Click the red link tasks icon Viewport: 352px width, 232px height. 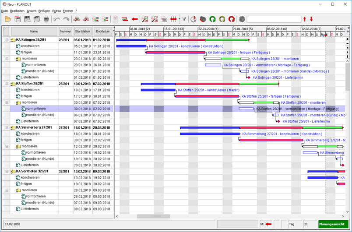click(125, 19)
